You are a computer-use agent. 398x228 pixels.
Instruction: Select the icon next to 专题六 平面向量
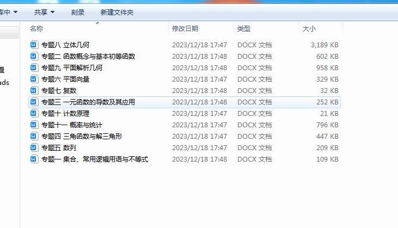point(34,79)
